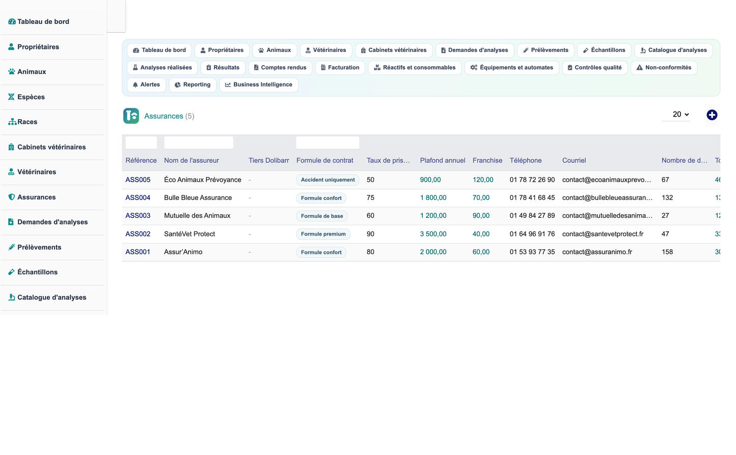Open Catalogue d'analyses from top toolbar
This screenshot has height=455, width=736.
[673, 50]
